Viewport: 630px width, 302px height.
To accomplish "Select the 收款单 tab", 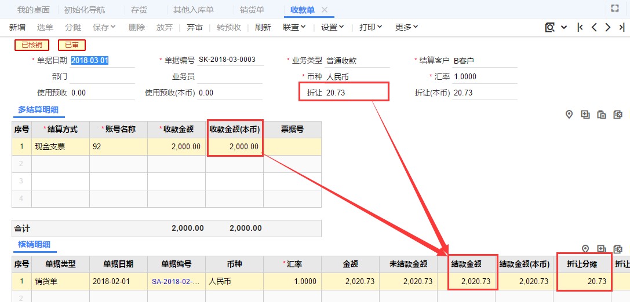I will pos(303,10).
